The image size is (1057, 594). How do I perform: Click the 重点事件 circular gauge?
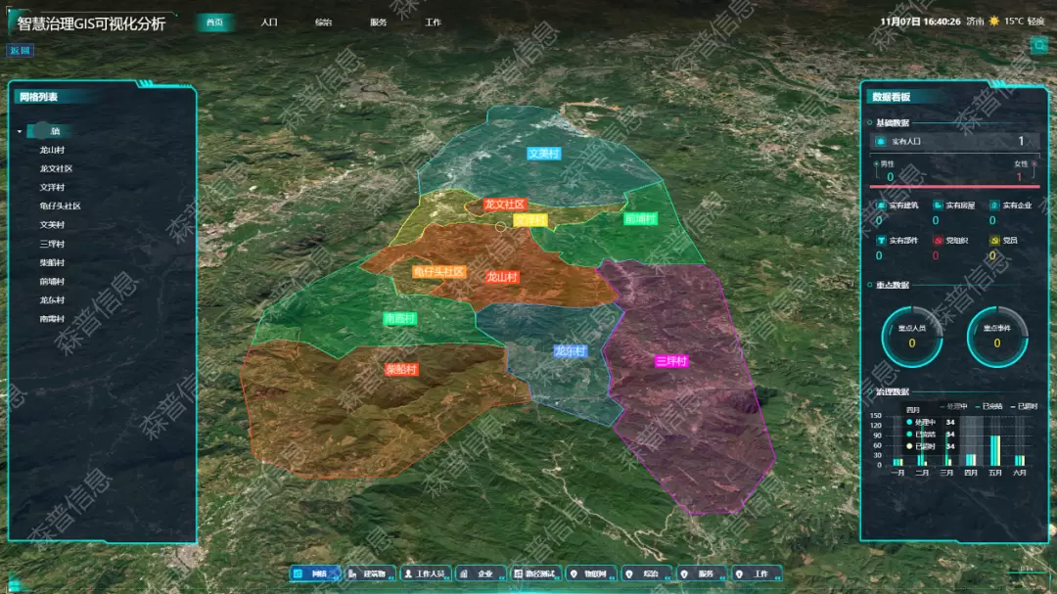997,337
